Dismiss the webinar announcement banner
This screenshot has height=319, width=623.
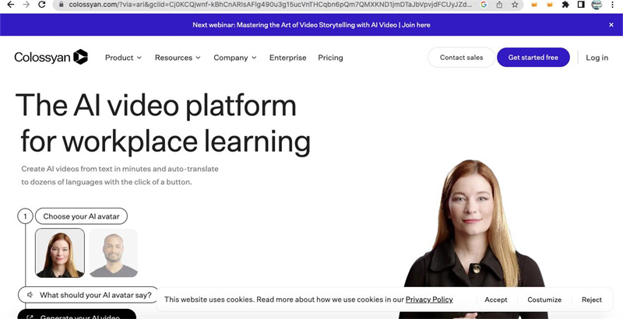[611, 25]
